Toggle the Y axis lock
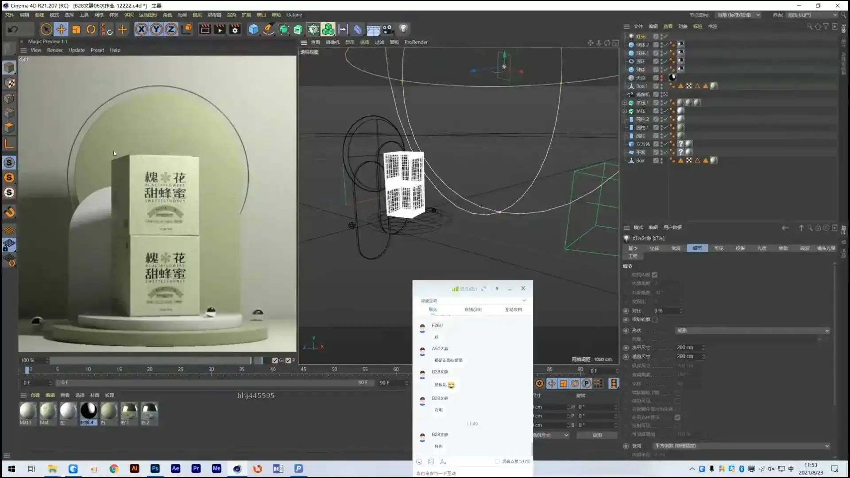The width and height of the screenshot is (850, 478). pos(156,30)
